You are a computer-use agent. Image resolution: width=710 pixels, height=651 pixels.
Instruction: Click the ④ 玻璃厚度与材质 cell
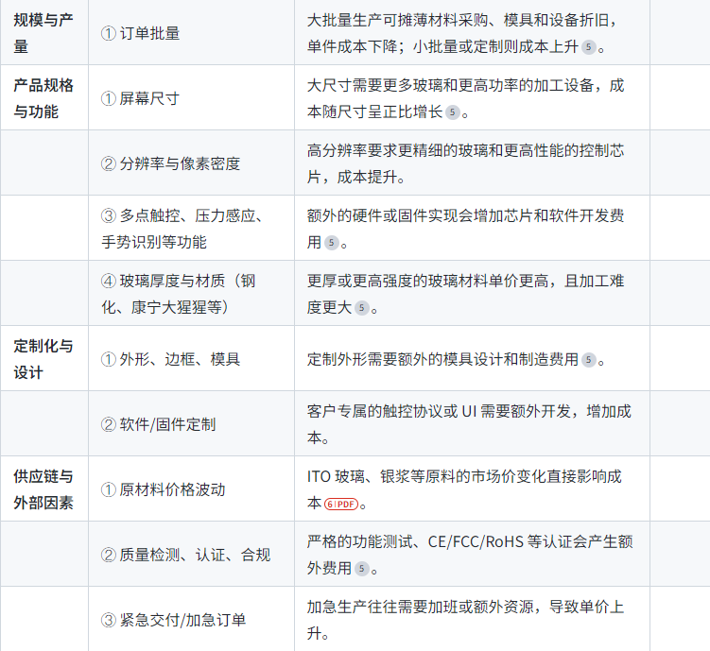tap(178, 294)
